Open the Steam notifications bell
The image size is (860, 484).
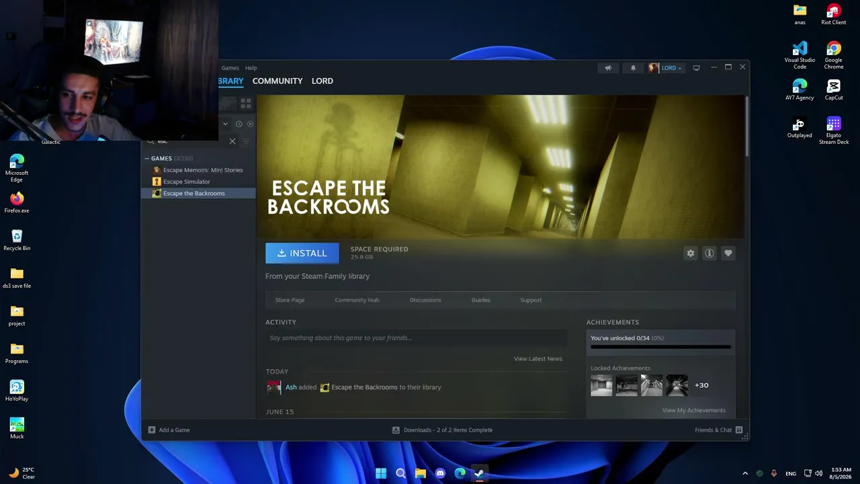[x=633, y=68]
